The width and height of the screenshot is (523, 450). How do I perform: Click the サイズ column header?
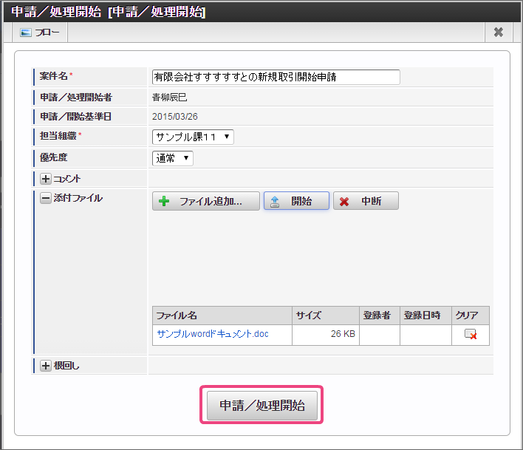coord(326,316)
